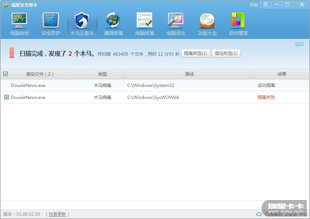Click the red exclamation warning icon
310x219 pixels.
pyautogui.click(x=12, y=53)
